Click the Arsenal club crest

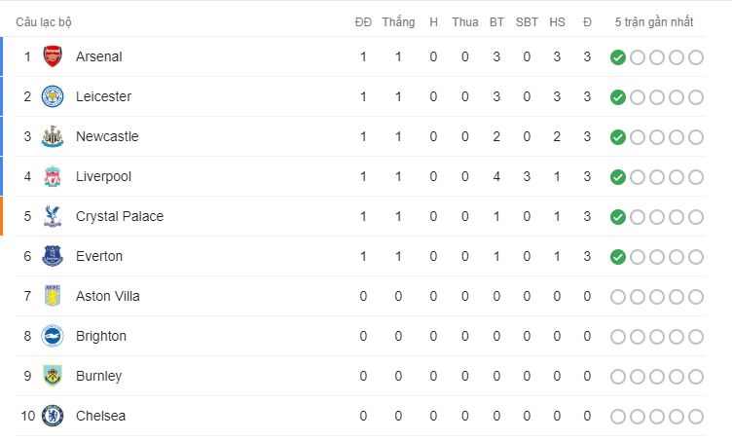click(53, 56)
